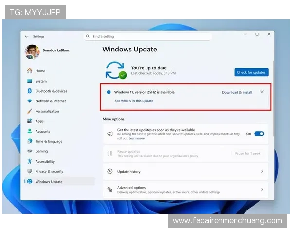
Task: Click the Privacy & security shield icon
Action: tap(30, 171)
